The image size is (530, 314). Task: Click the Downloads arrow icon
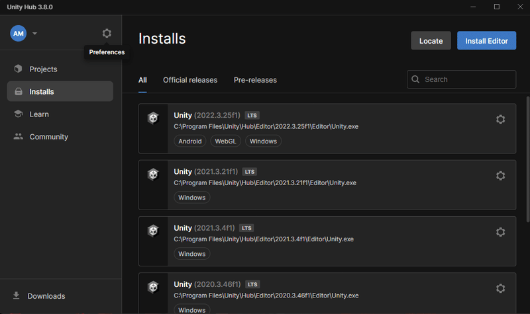[x=16, y=295]
